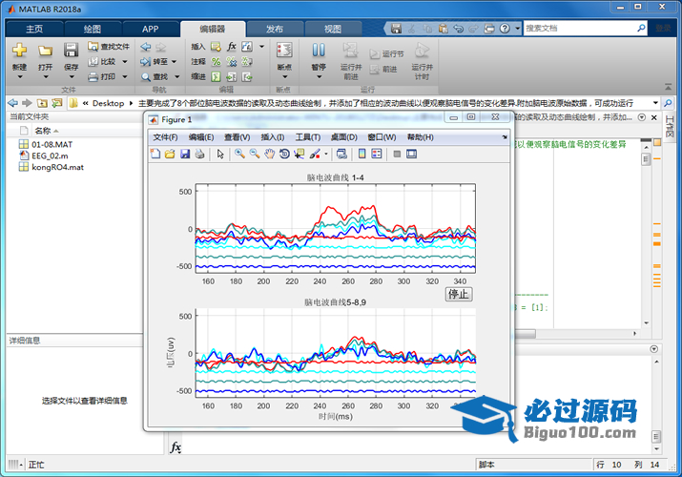Click the 停止 (Stop) button in Figure 1
The height and width of the screenshot is (477, 682).
pyautogui.click(x=459, y=294)
